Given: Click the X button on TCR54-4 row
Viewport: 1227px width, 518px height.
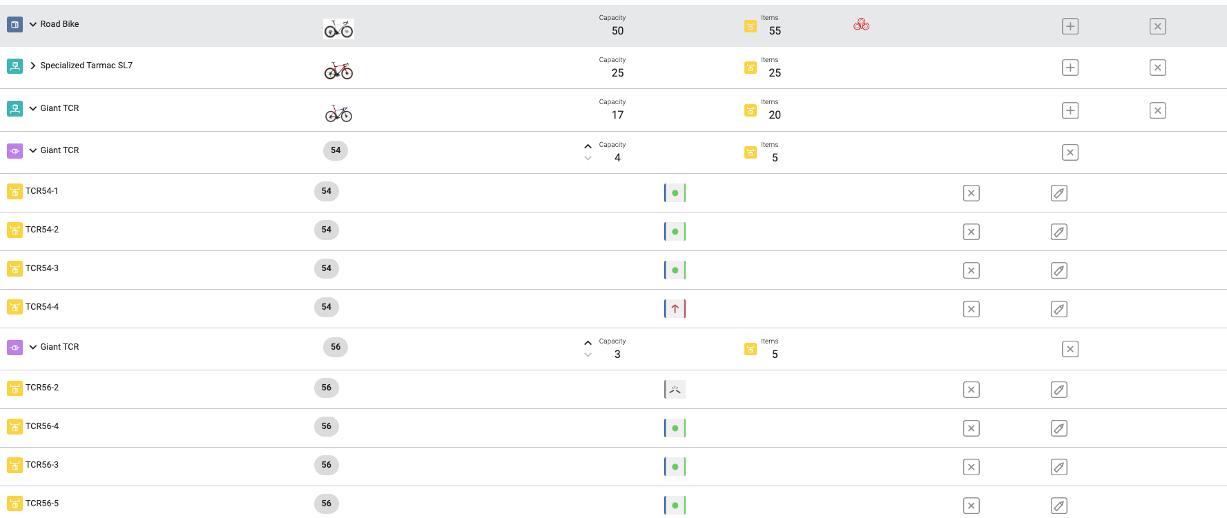Looking at the screenshot, I should pyautogui.click(x=971, y=309).
